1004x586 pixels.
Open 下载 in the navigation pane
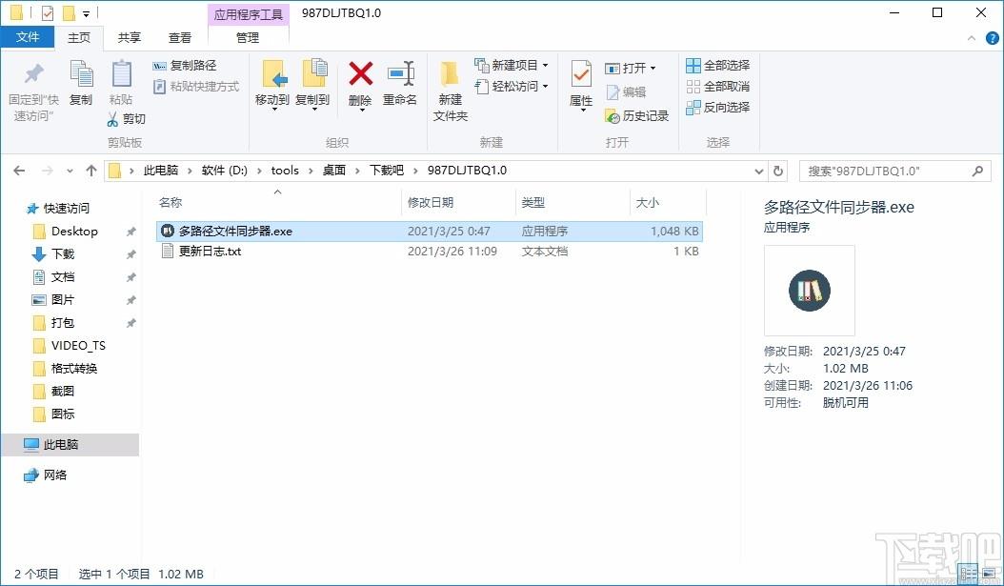click(63, 254)
